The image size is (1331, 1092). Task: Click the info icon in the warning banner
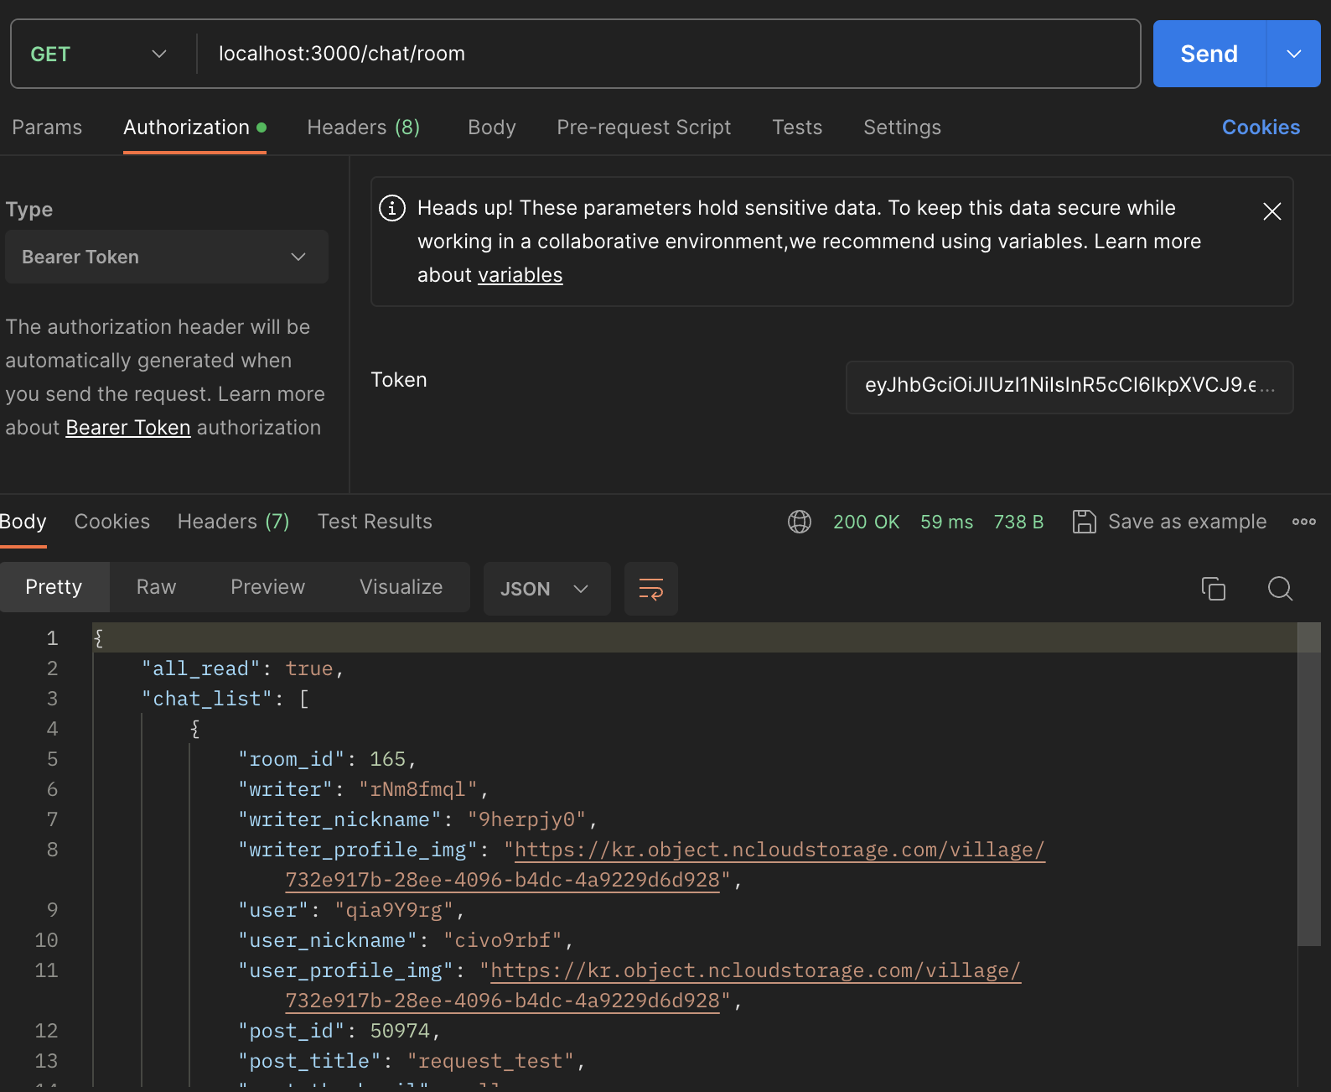[x=392, y=208]
